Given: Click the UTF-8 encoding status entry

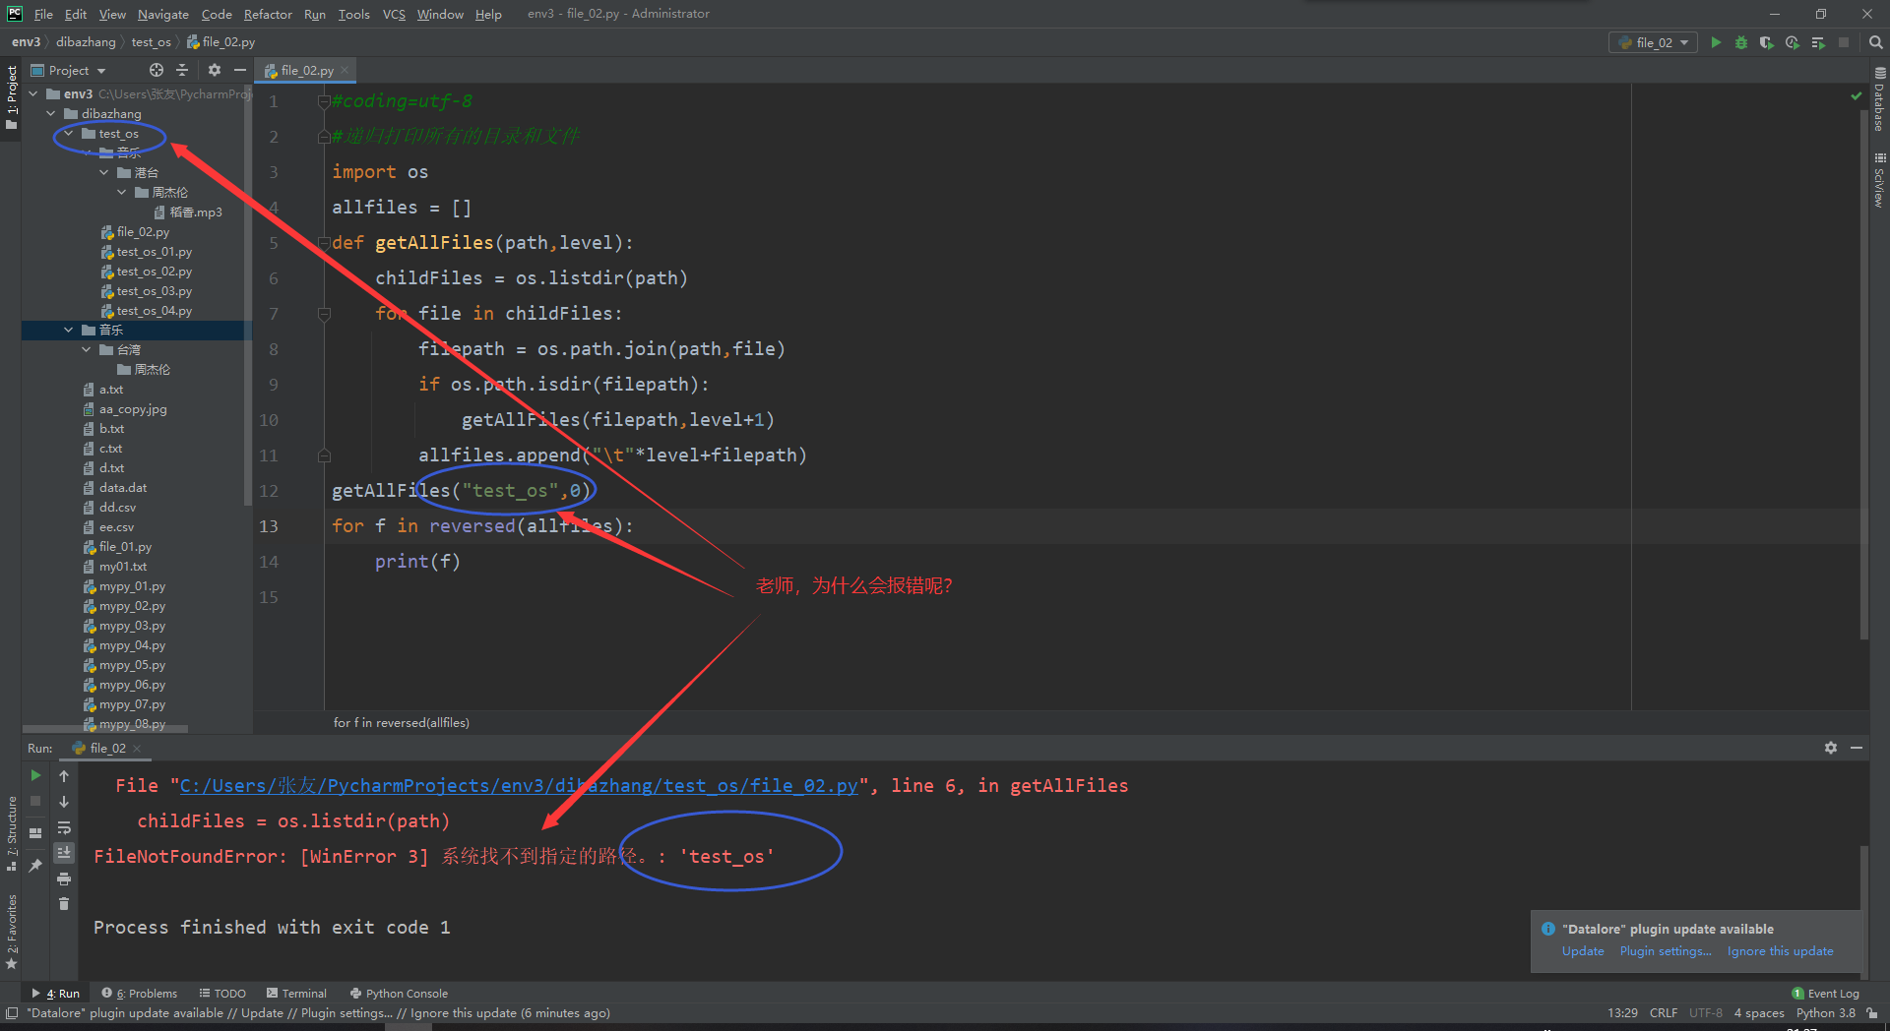Looking at the screenshot, I should coord(1706,1012).
